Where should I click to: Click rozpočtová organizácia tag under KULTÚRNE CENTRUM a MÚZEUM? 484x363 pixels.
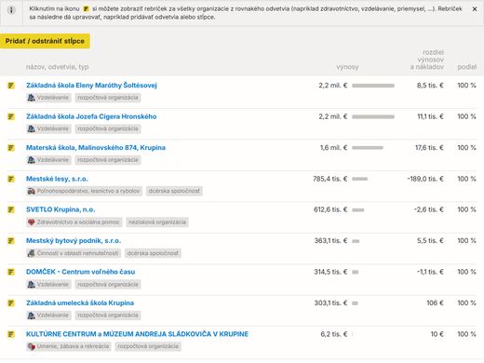[148, 346]
